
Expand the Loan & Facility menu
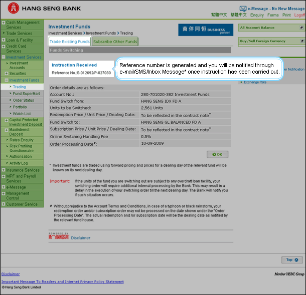coord(4,40)
